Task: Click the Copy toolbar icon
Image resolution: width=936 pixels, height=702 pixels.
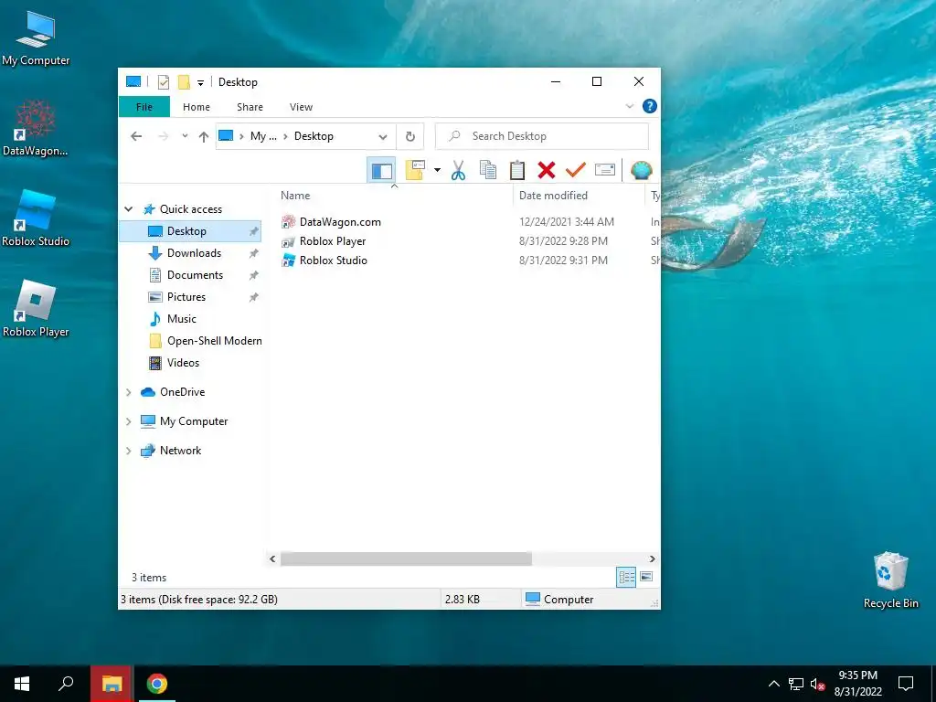Action: [x=488, y=170]
